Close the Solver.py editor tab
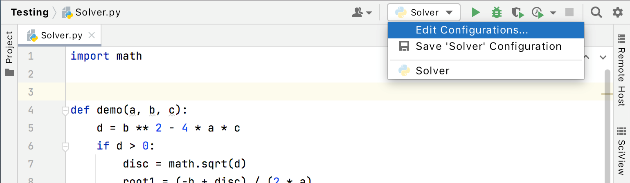This screenshot has height=183, width=630. coord(92,36)
